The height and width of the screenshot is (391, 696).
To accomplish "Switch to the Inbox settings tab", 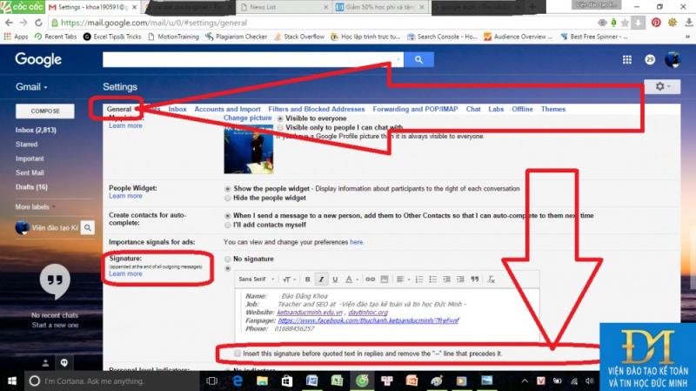I will pos(177,109).
